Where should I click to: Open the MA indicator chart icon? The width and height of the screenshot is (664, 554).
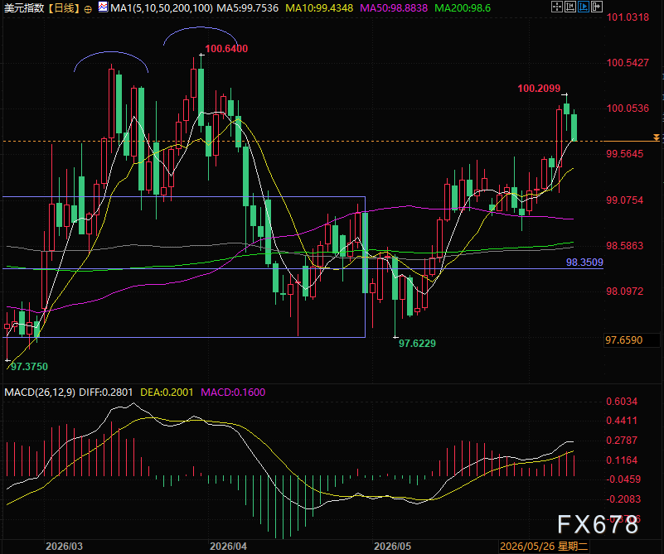[103, 7]
